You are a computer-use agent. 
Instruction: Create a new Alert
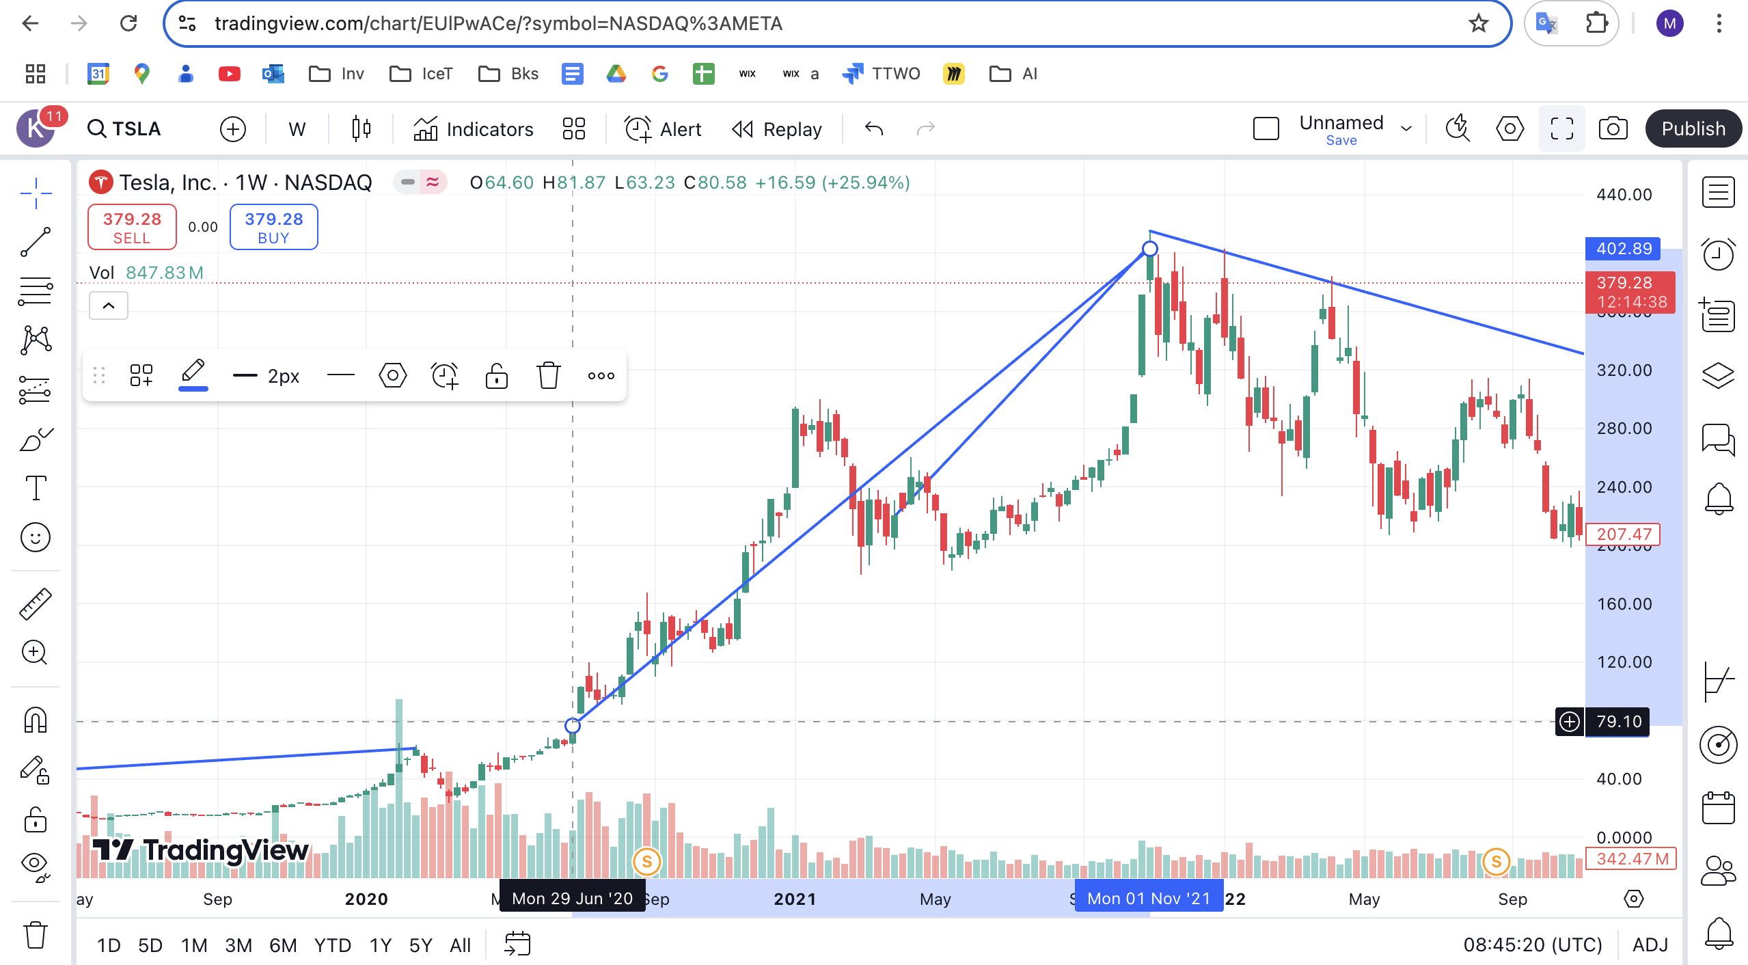tap(664, 128)
